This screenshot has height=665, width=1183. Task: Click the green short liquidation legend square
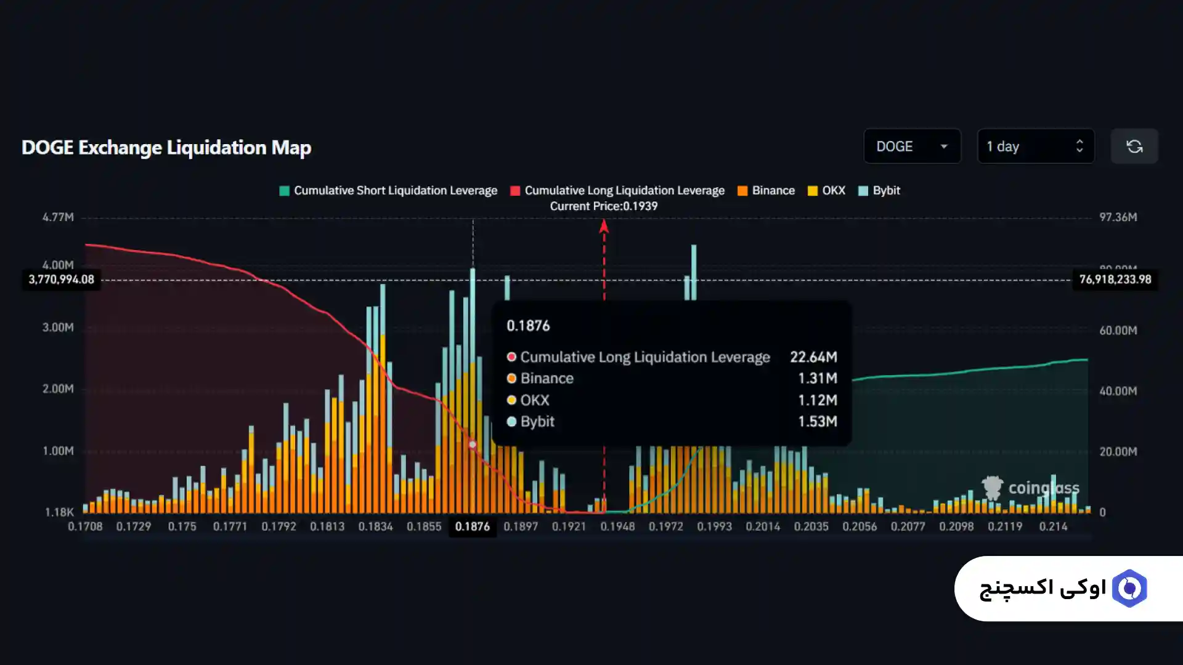284,191
